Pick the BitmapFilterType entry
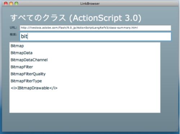This screenshot has width=180, height=134. click(x=85, y=81)
